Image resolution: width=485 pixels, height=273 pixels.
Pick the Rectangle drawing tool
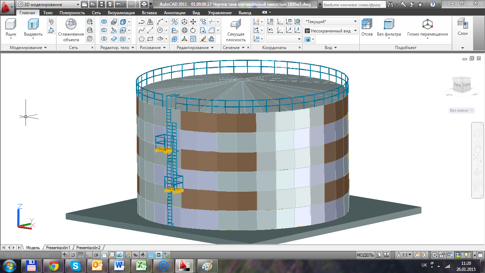click(x=150, y=39)
